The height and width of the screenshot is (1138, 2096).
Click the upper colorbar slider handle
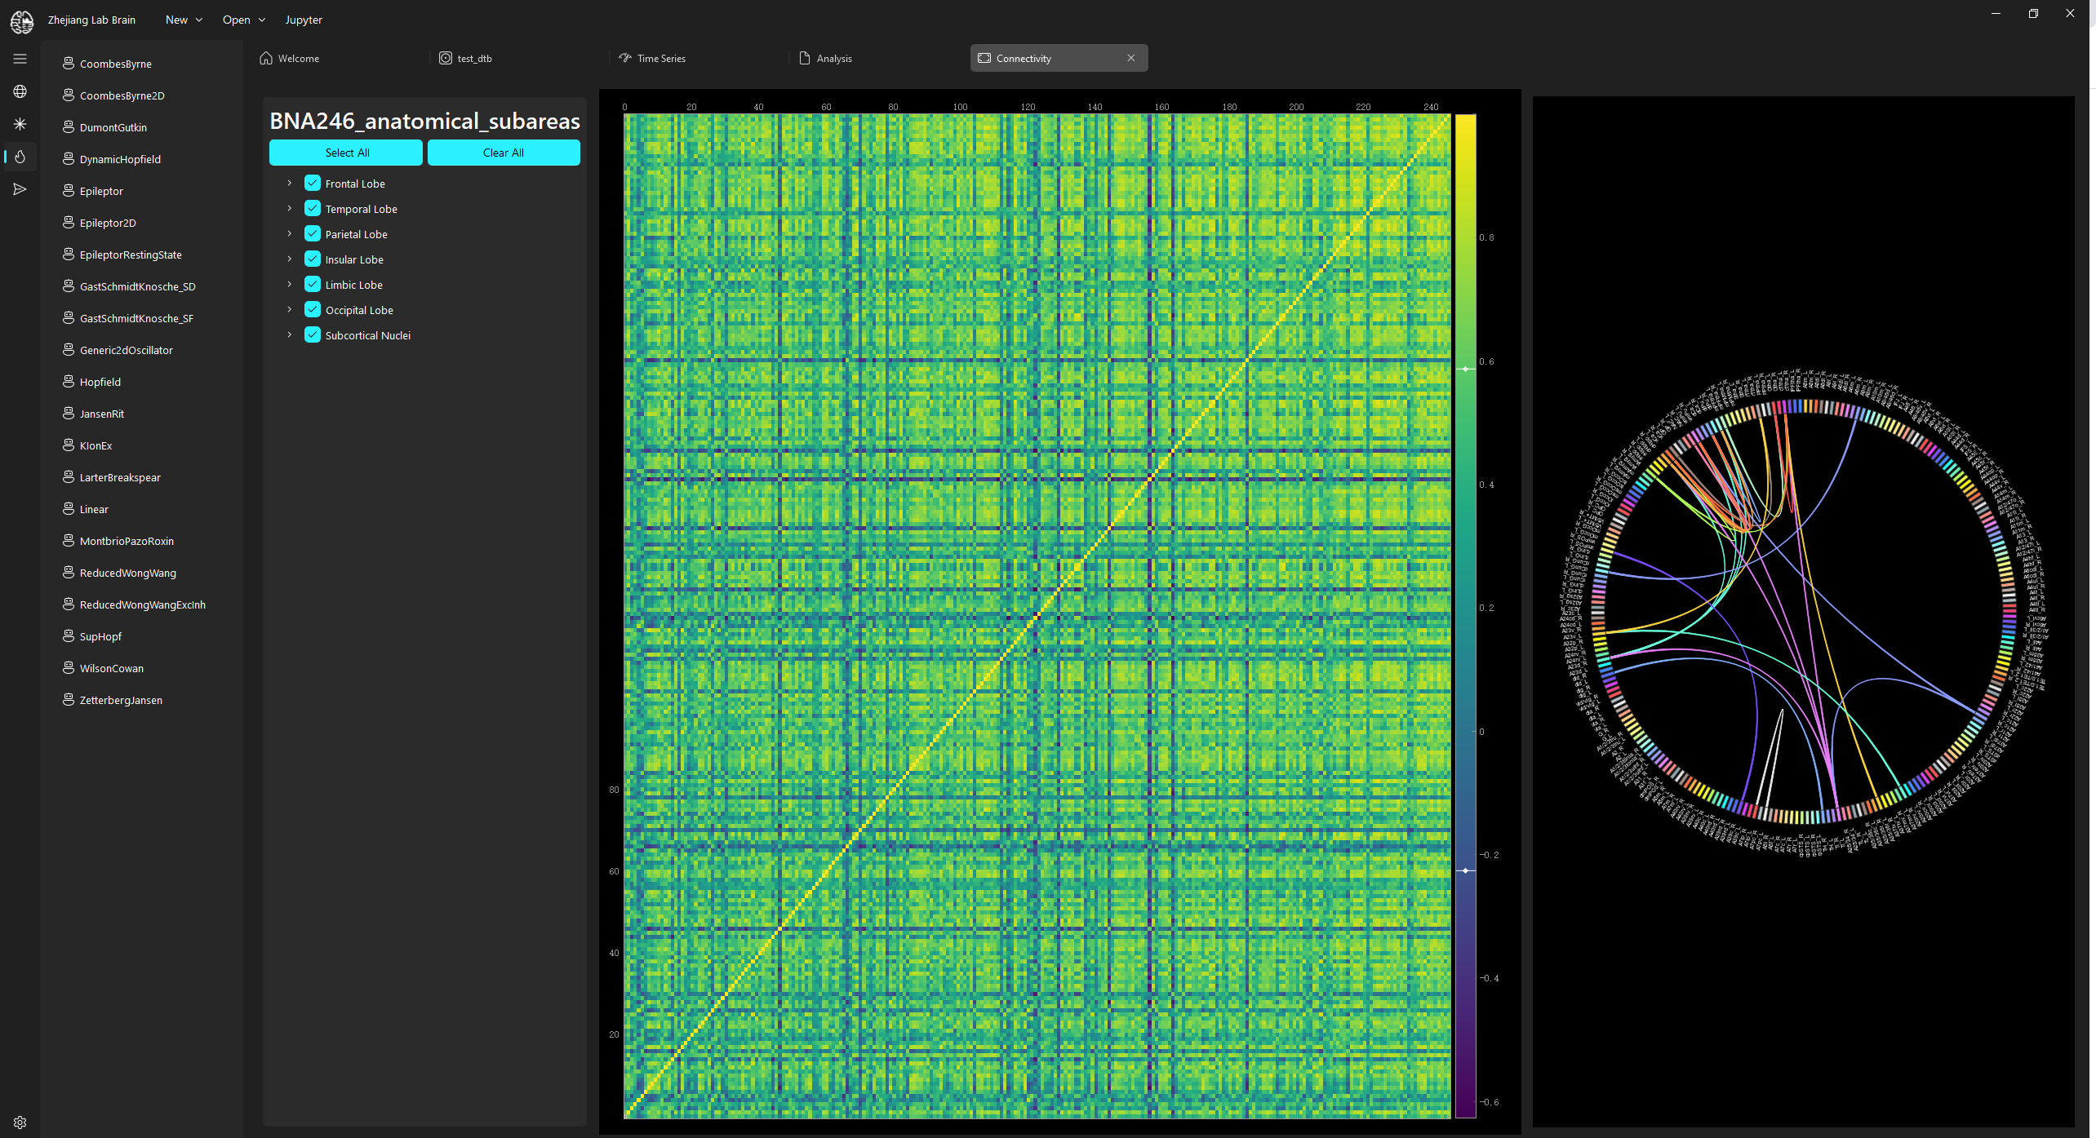coord(1465,370)
